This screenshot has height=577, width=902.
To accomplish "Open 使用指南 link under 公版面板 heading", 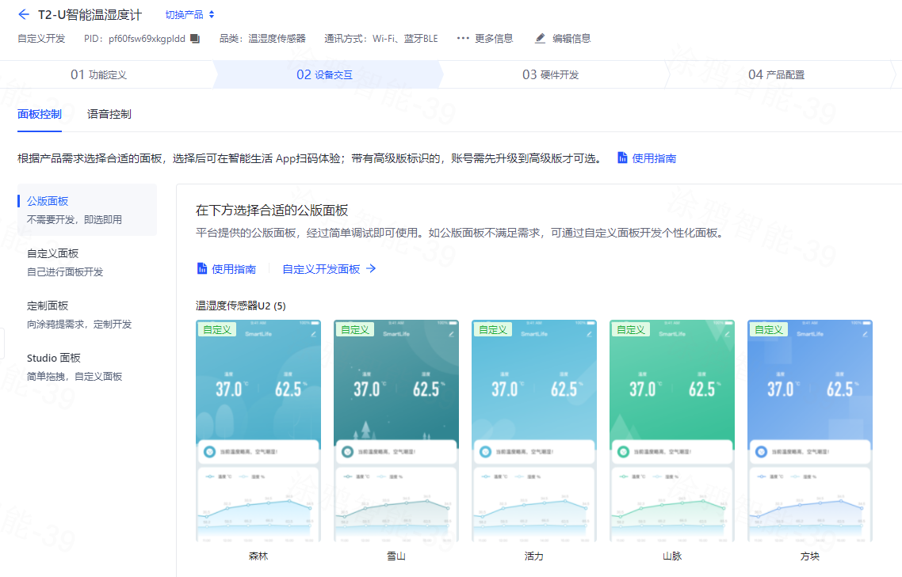I will pos(234,269).
